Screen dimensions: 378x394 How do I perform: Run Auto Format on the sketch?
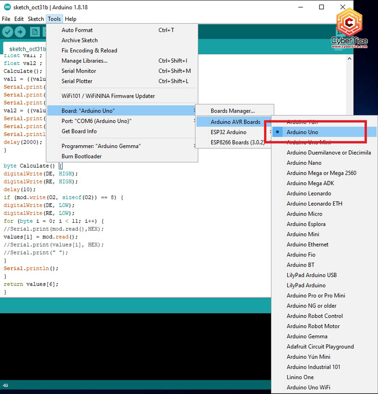point(77,30)
